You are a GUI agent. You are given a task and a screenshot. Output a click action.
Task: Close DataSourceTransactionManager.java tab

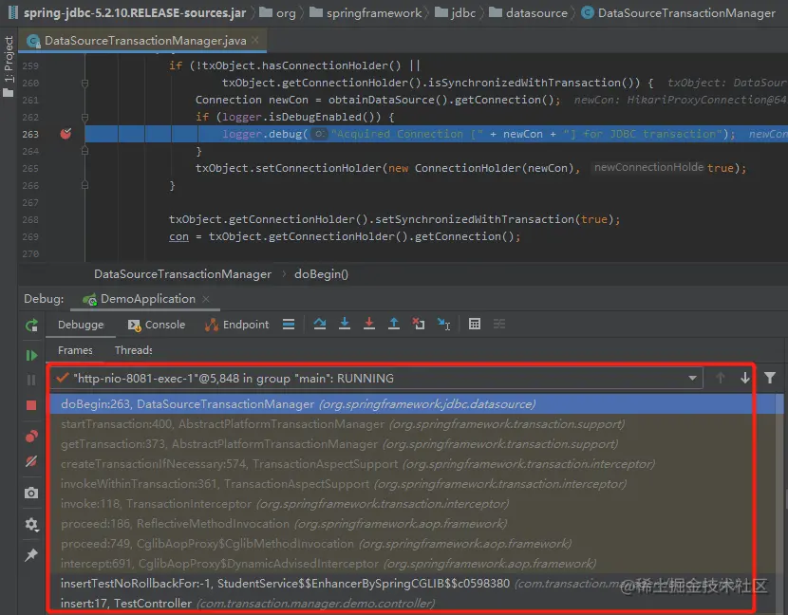(x=255, y=40)
